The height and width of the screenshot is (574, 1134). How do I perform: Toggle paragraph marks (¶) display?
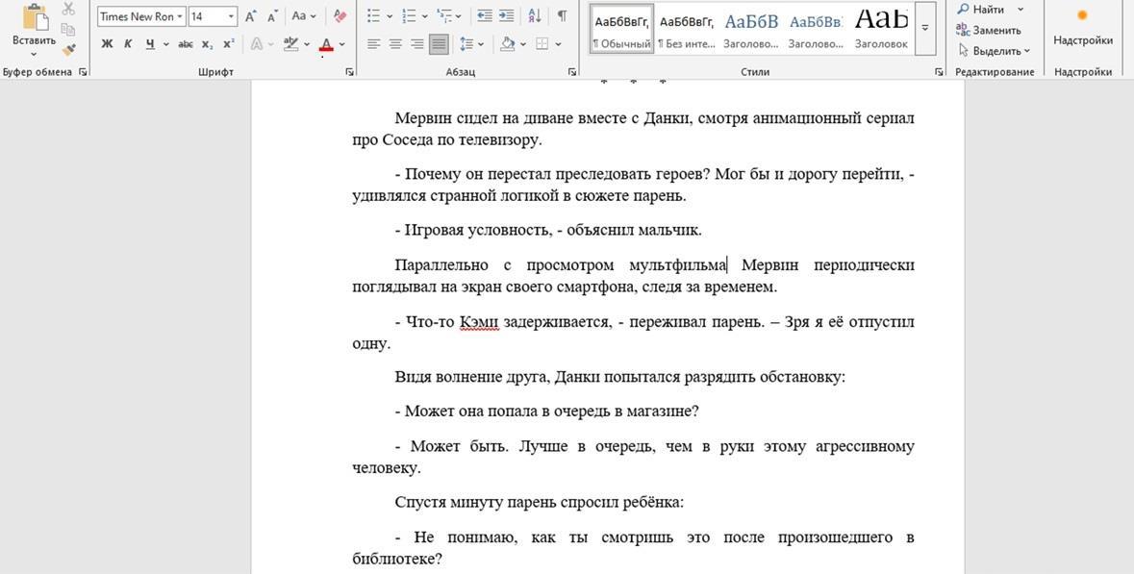[x=562, y=16]
